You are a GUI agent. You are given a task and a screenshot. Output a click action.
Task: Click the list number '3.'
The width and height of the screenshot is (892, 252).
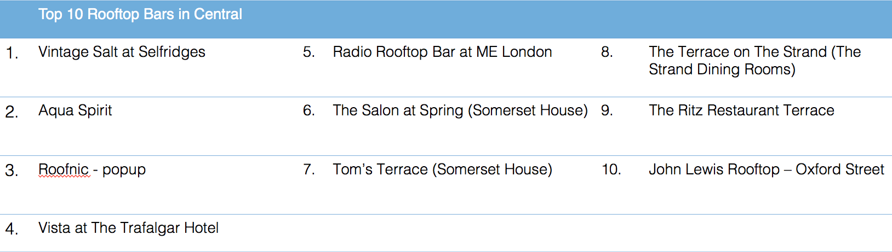point(12,171)
